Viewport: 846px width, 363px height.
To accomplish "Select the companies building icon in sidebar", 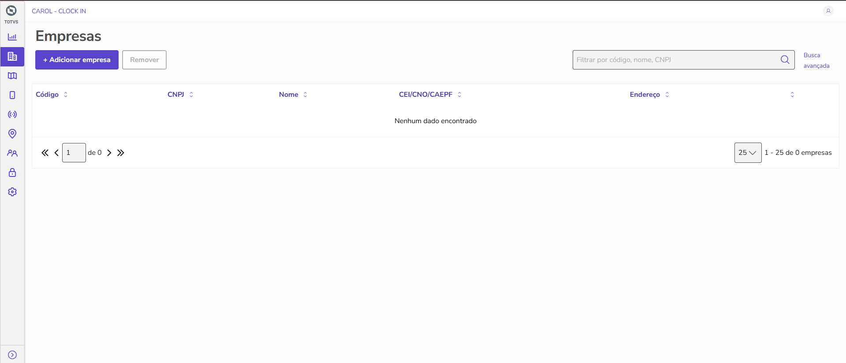I will pos(12,57).
